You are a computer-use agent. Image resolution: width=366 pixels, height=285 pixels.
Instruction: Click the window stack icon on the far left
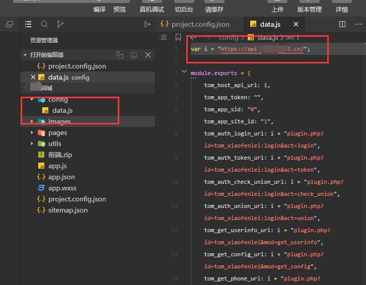pyautogui.click(x=10, y=24)
